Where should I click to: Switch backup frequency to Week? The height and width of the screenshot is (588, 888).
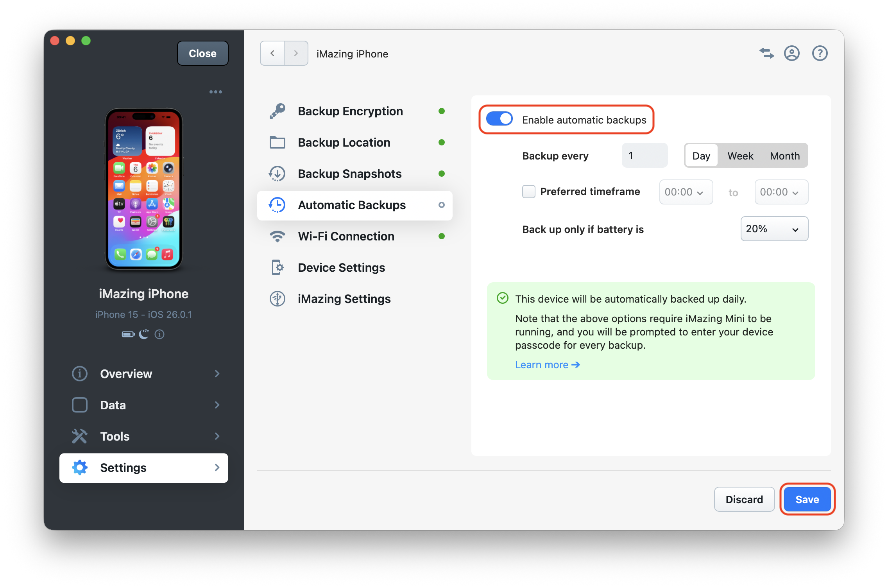click(740, 155)
